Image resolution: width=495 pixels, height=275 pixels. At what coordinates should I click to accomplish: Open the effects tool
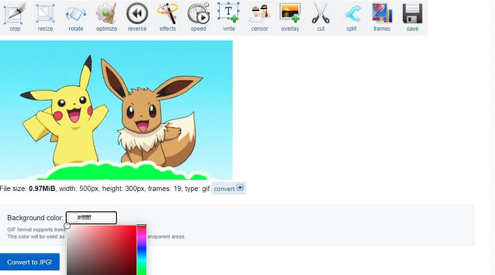click(x=167, y=17)
